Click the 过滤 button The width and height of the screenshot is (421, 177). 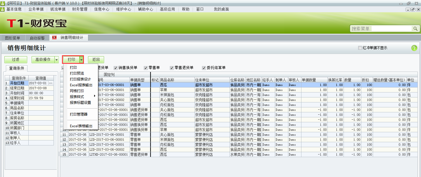[15, 59]
